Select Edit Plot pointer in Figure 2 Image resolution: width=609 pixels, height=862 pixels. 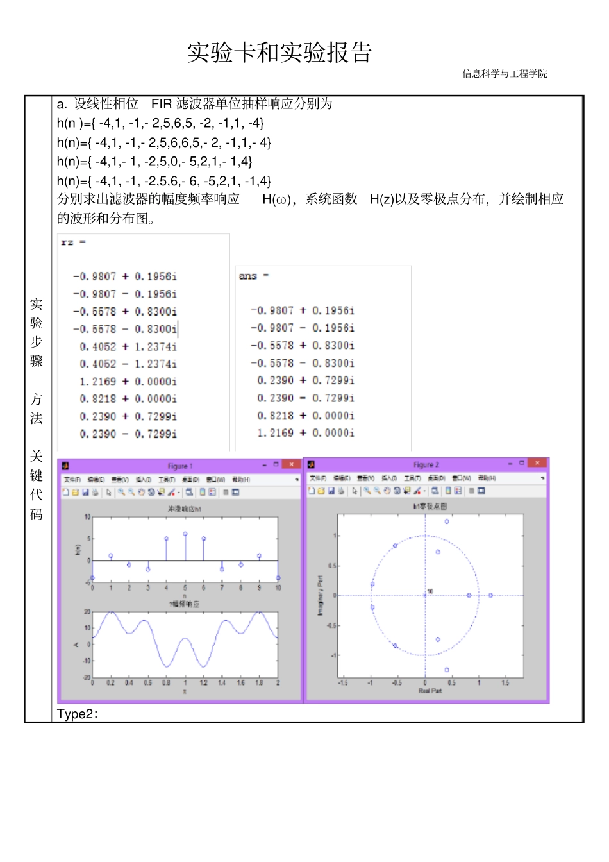(355, 491)
